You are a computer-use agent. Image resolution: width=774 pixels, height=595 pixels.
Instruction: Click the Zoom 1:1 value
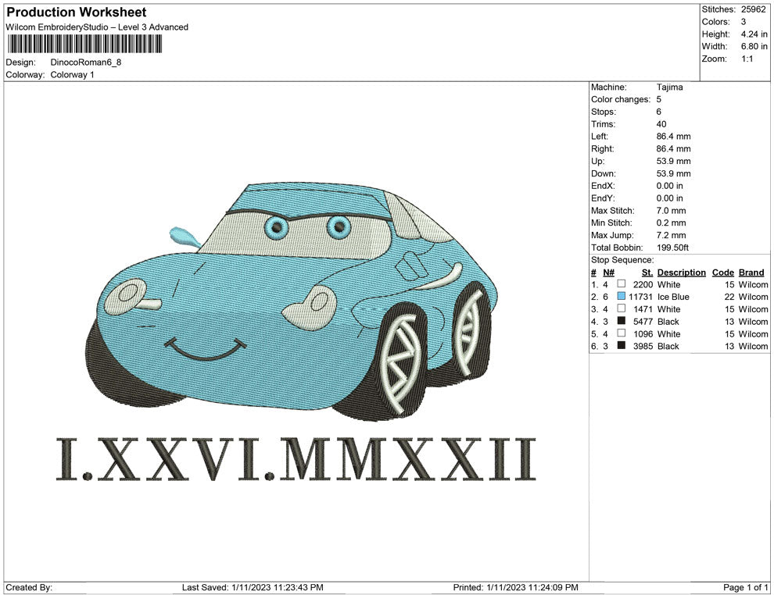[x=747, y=59]
